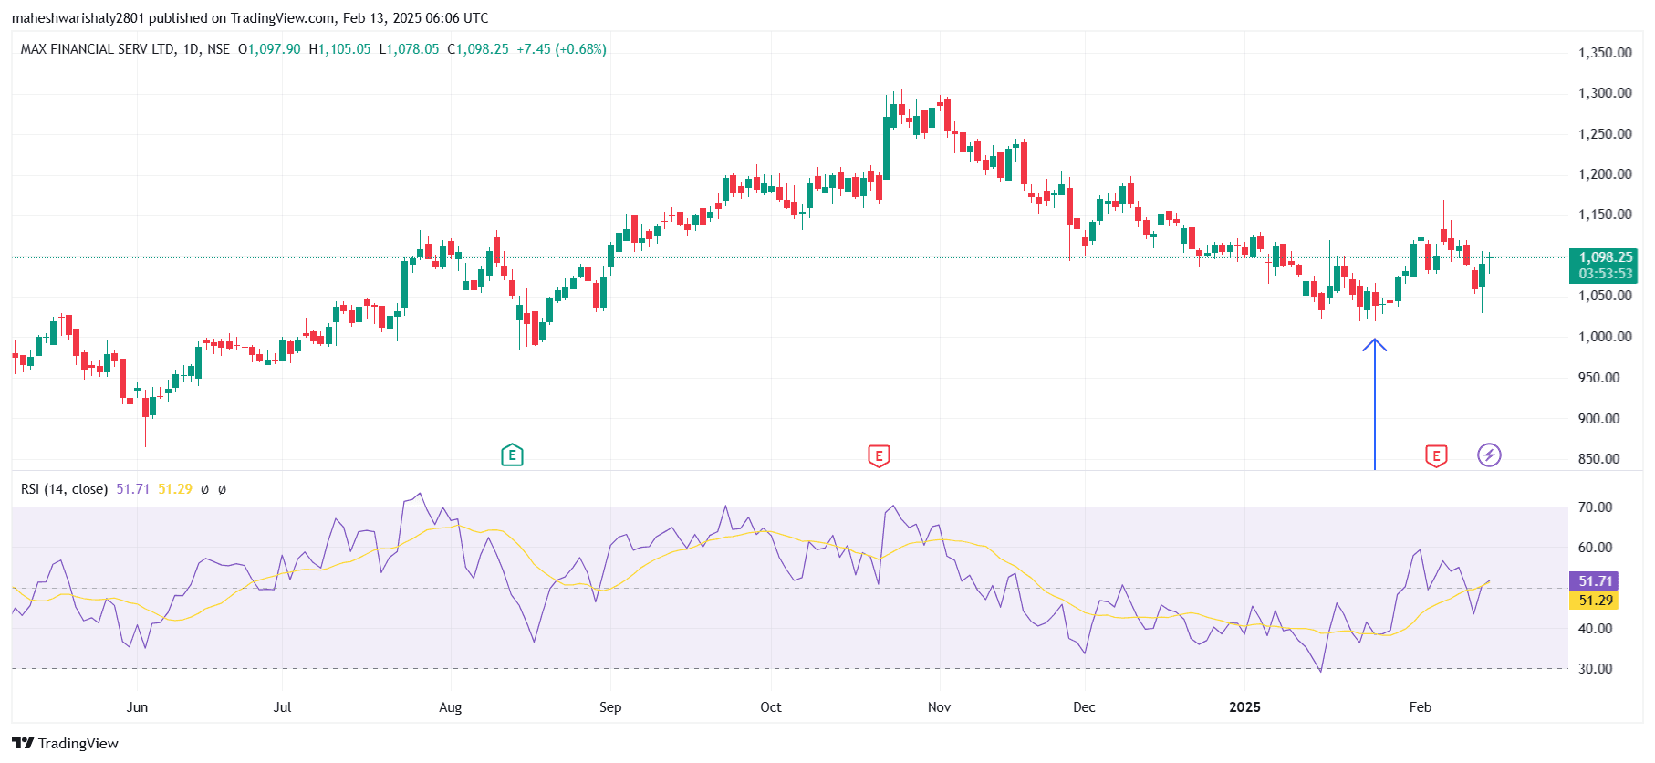
Task: Click the 60.00 RSI axis label
Action: click(x=1596, y=548)
